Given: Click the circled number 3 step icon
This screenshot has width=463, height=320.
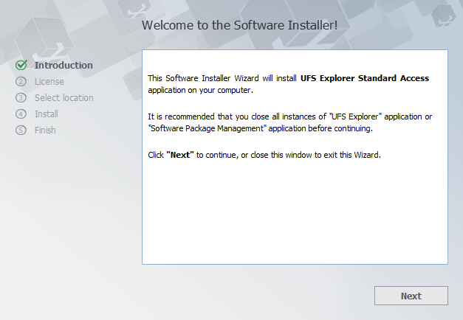Looking at the screenshot, I should point(21,97).
